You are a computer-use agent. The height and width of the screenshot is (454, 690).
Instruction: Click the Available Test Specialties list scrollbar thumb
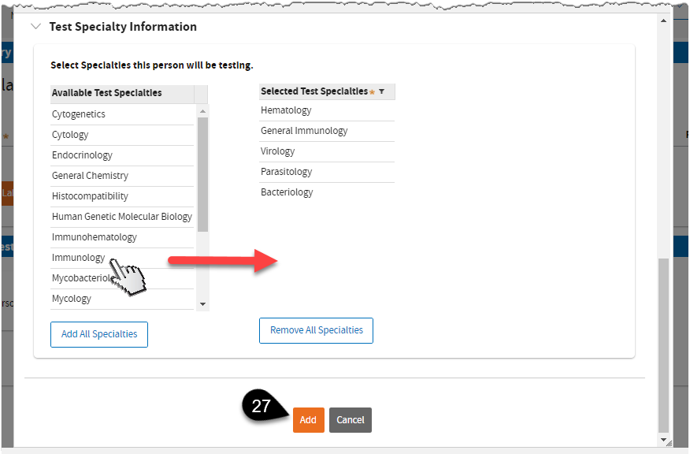(202, 173)
